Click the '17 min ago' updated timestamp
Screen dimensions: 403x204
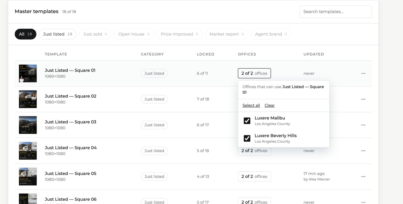click(314, 174)
